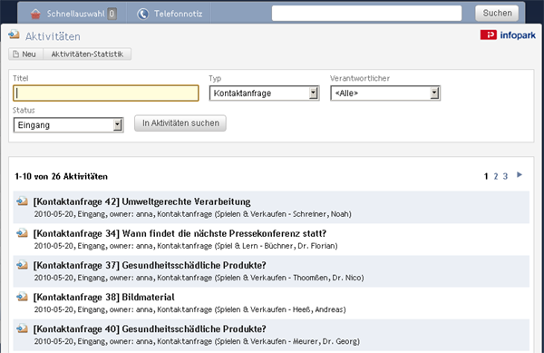Viewport: 544px width, 353px height.
Task: Click the icon beside Kontaktanfrage 40
Action: 22,328
